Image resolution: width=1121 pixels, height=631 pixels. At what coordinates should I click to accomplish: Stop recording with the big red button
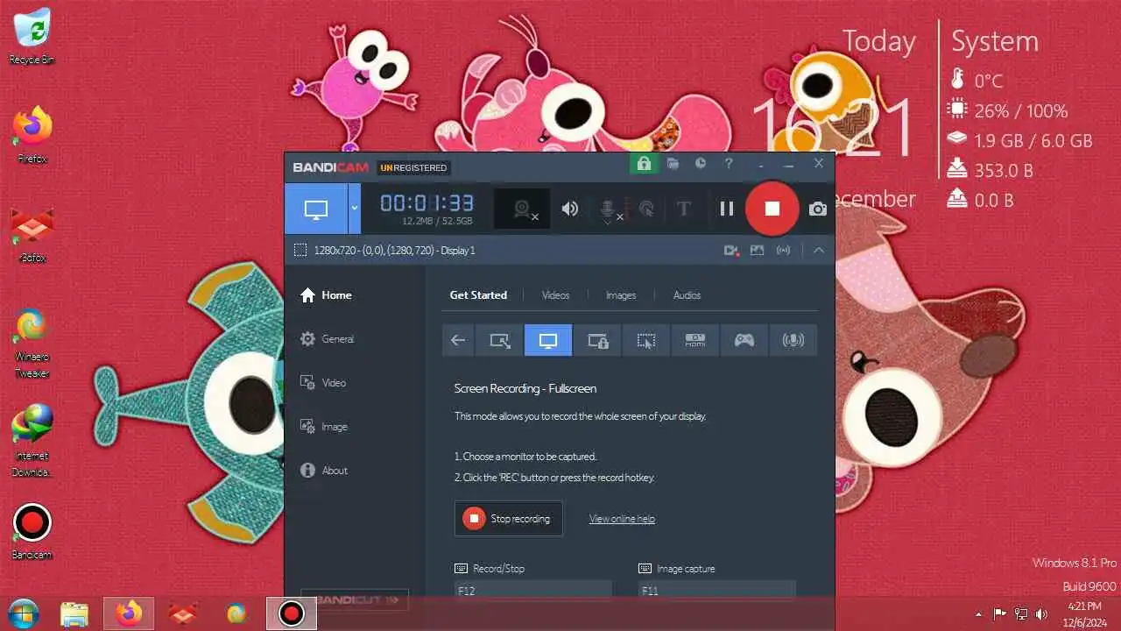pyautogui.click(x=772, y=209)
